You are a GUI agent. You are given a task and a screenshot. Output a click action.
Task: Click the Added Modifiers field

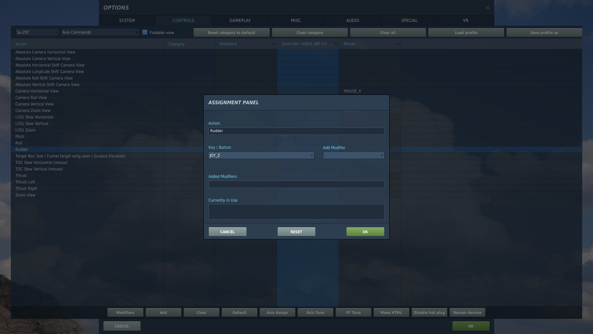(x=296, y=184)
